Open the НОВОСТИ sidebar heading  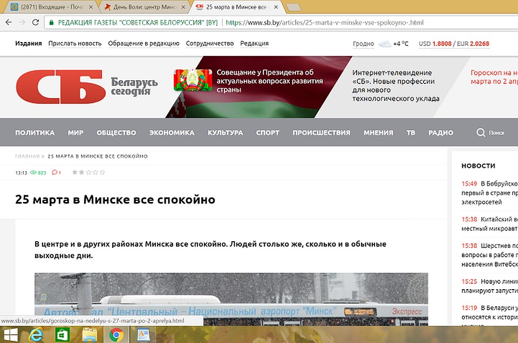pos(479,165)
